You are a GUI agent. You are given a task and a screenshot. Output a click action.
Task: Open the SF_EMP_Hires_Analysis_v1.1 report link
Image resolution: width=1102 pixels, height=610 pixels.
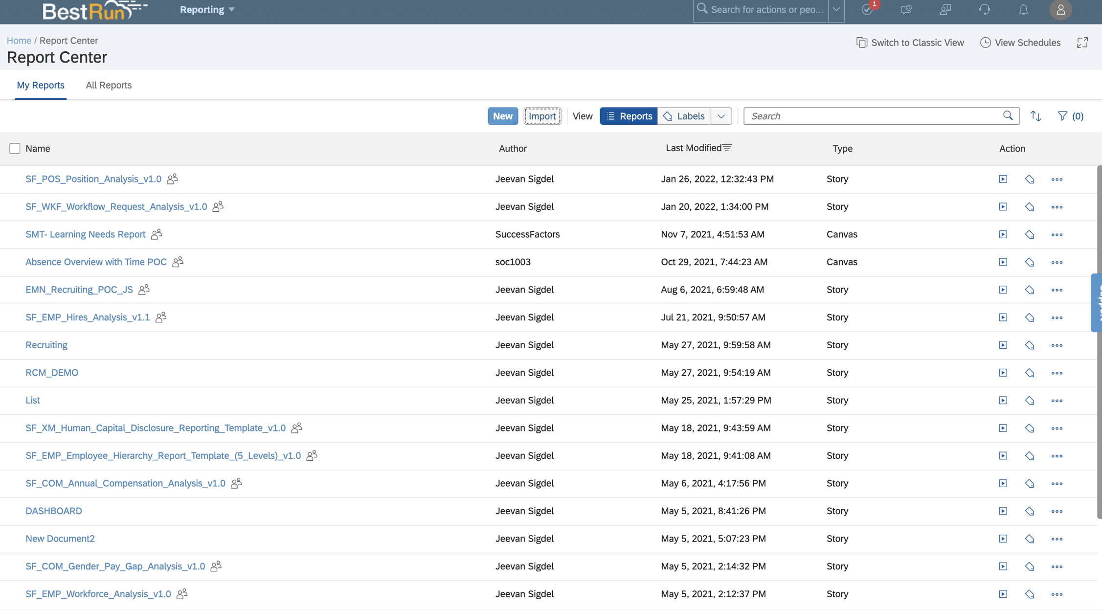88,317
